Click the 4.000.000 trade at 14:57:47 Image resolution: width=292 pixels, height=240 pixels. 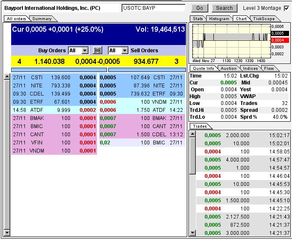(243, 160)
